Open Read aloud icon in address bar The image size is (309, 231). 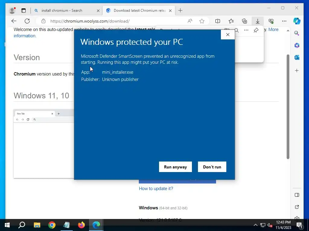click(190, 21)
